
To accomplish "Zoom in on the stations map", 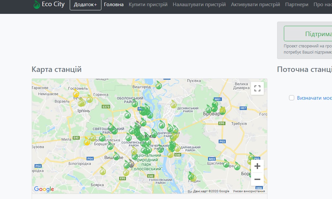I will point(257,166).
